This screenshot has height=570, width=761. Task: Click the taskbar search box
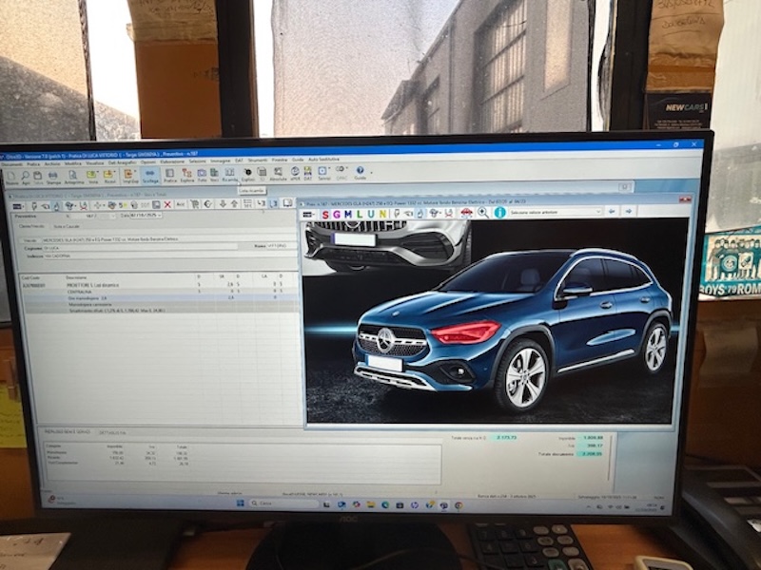click(x=283, y=503)
